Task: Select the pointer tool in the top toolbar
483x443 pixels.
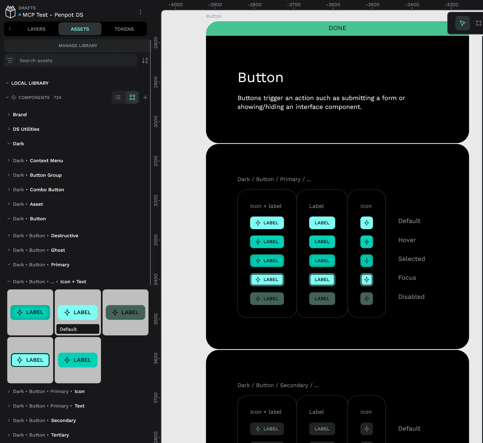Action: (462, 23)
